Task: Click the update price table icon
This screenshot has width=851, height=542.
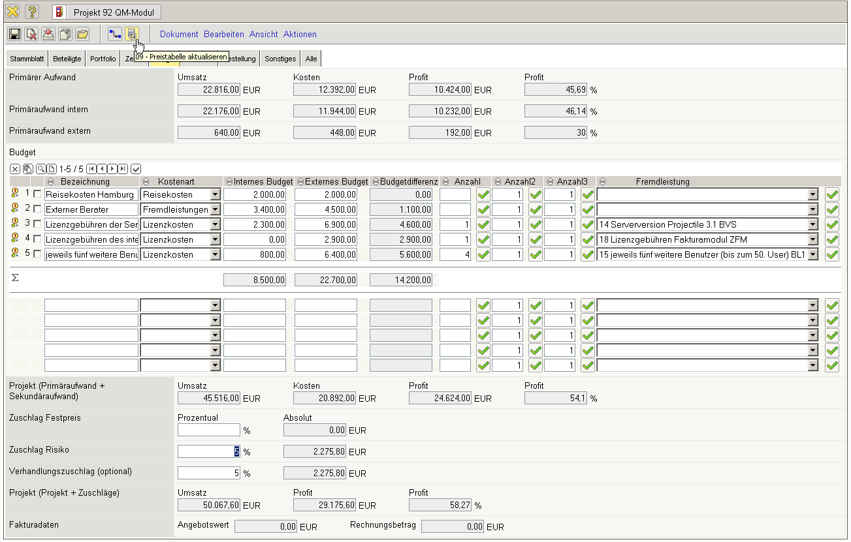Action: (x=132, y=34)
